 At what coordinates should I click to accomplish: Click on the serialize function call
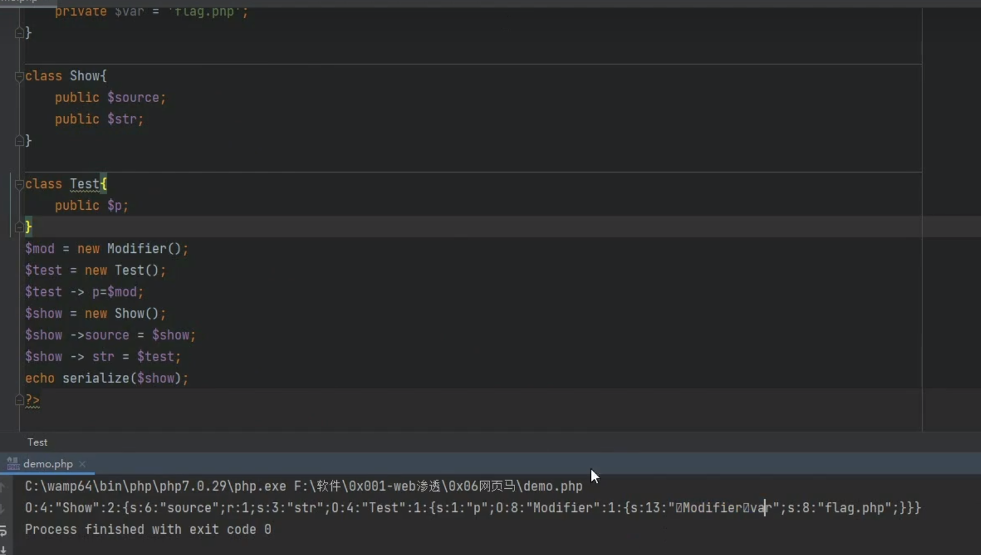point(95,379)
